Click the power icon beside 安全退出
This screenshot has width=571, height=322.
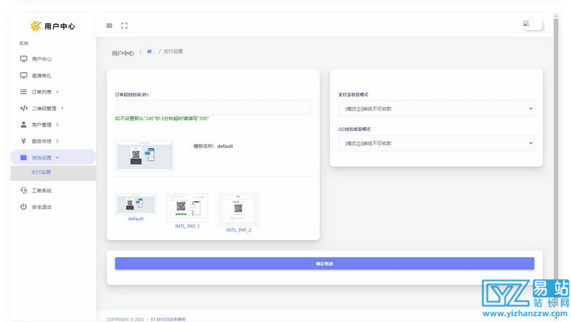pos(24,207)
